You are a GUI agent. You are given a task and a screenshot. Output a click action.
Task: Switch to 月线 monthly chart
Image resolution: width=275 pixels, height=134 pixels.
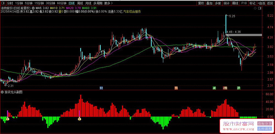coord(88,3)
